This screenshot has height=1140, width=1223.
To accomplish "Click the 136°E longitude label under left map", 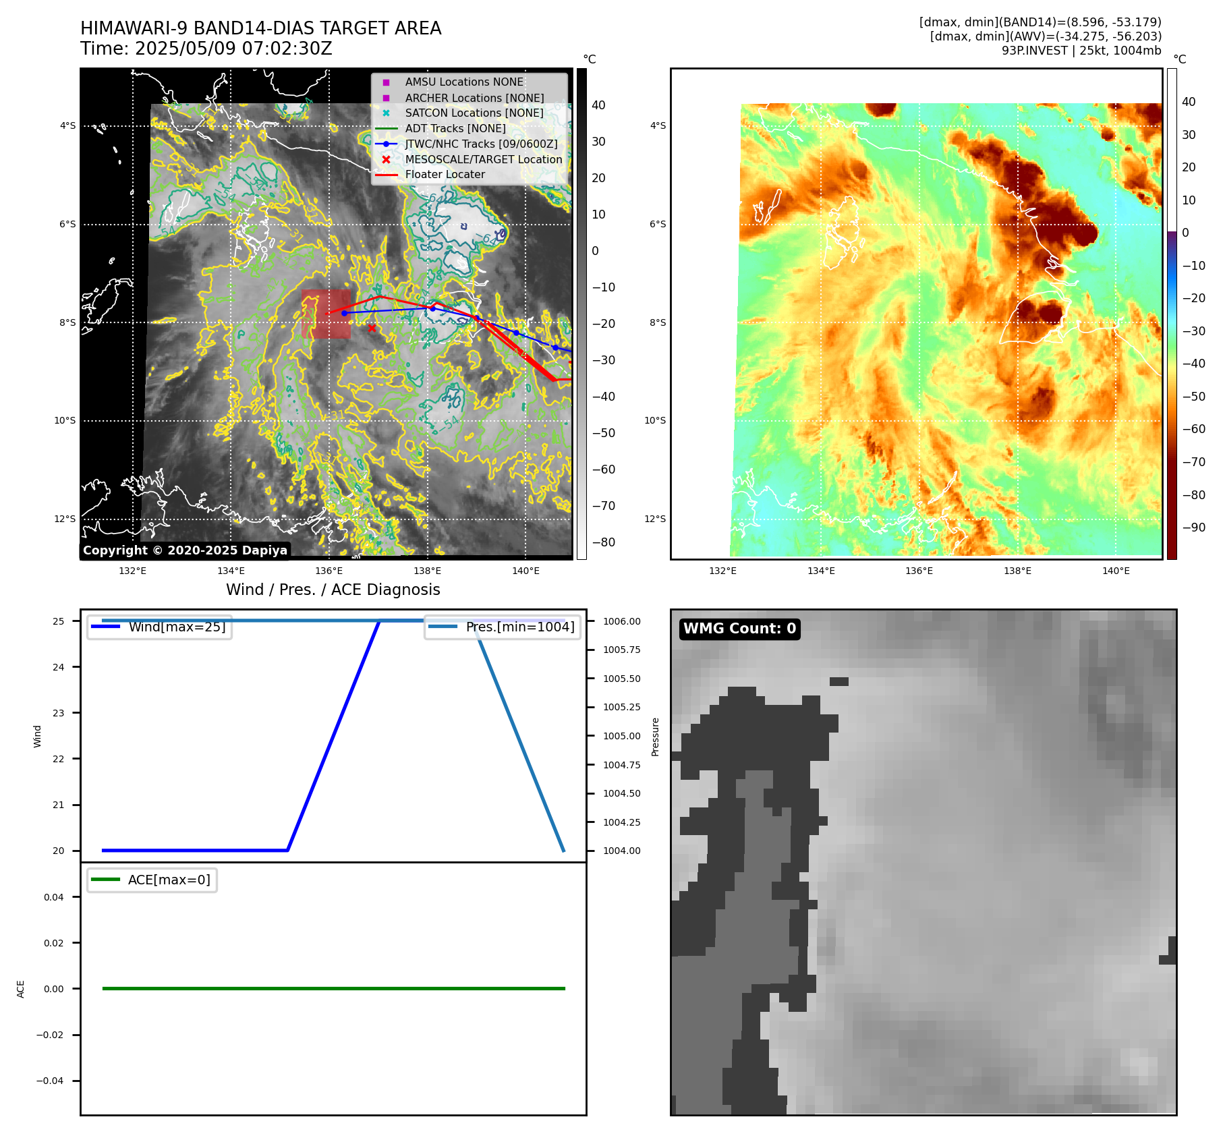I will 329,571.
